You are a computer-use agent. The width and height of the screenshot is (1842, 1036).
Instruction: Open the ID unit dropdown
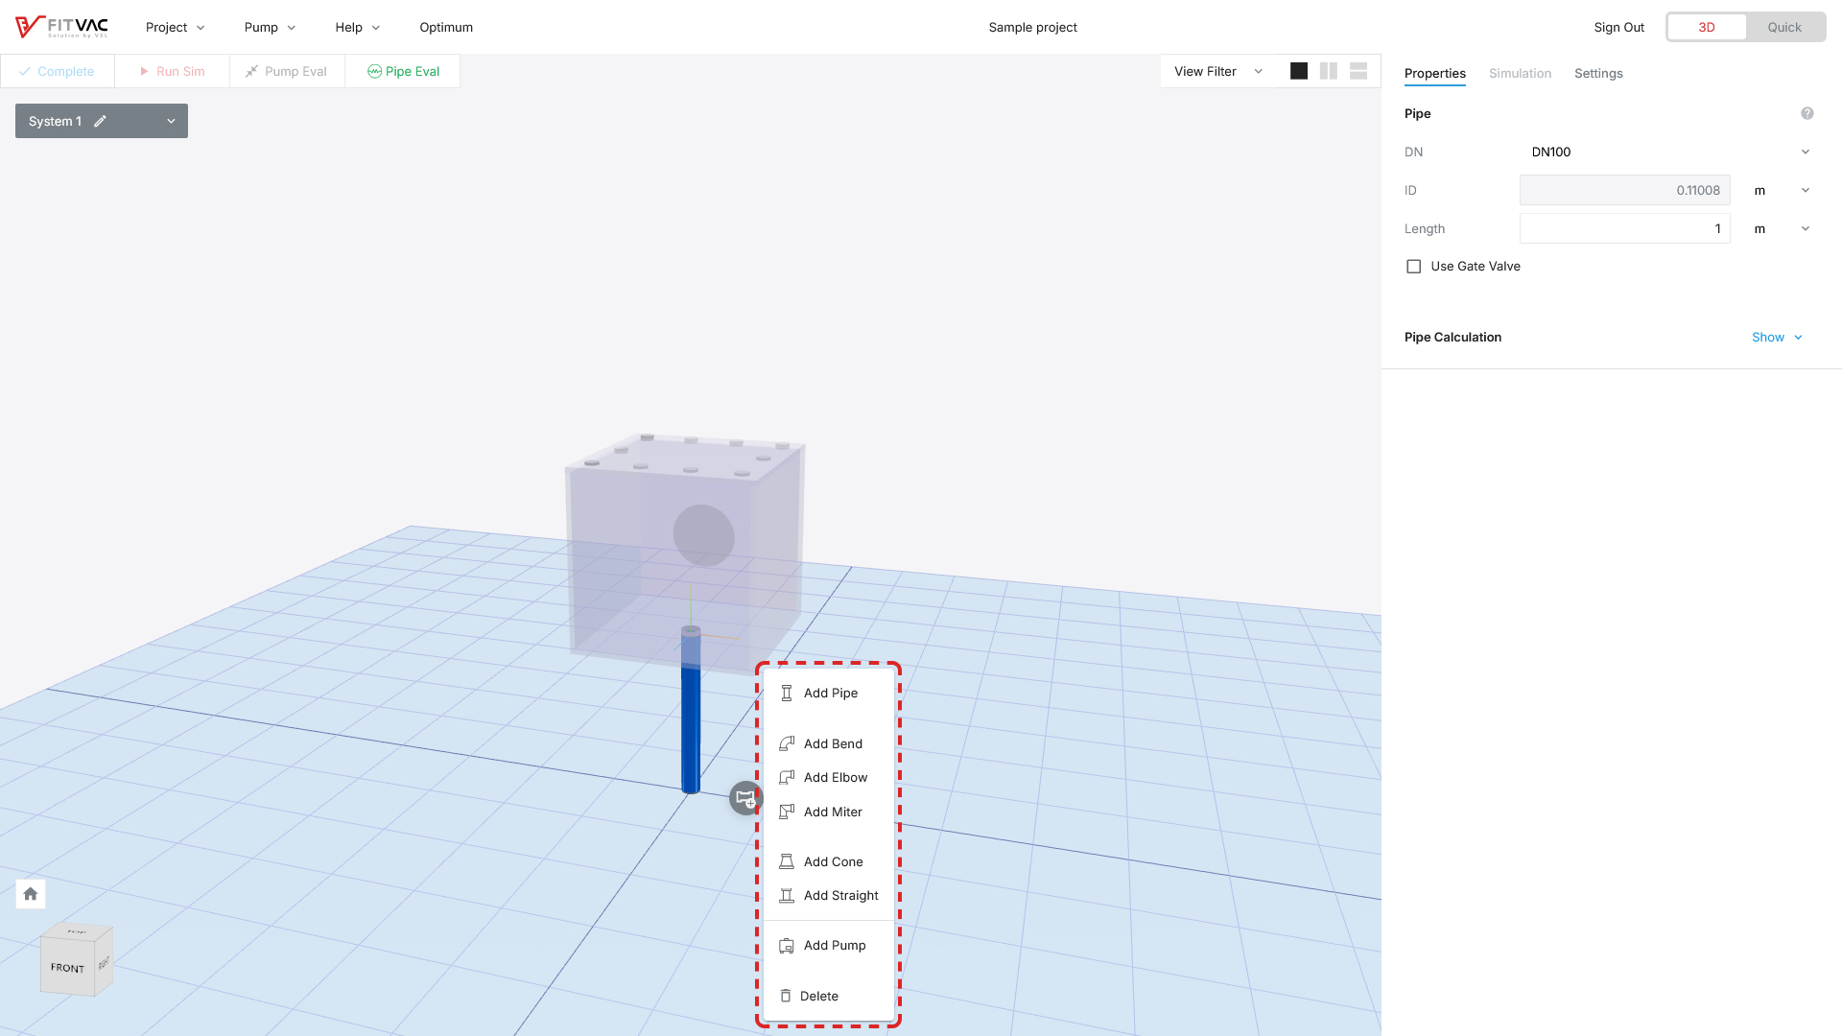1783,190
